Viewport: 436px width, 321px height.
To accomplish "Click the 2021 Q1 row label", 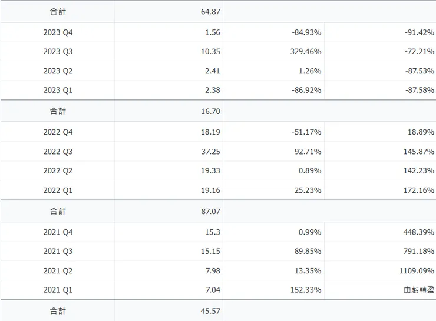I will click(x=58, y=290).
